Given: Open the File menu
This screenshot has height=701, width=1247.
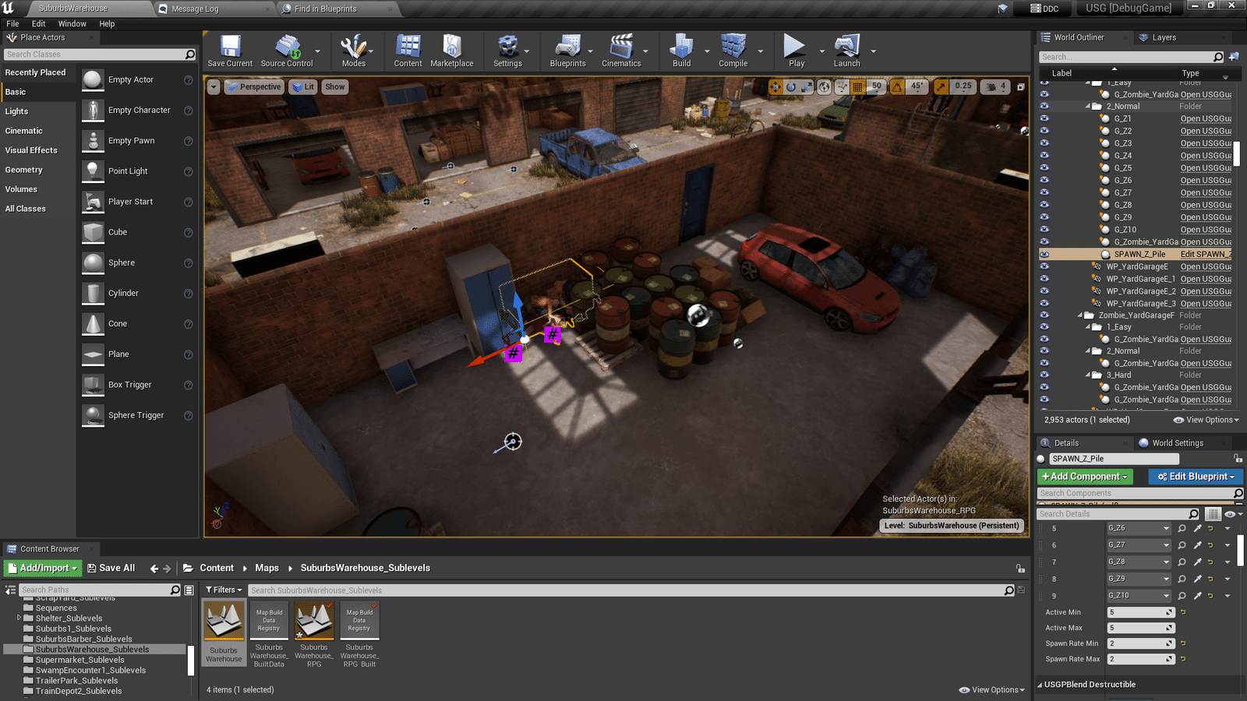Looking at the screenshot, I should 12,24.
